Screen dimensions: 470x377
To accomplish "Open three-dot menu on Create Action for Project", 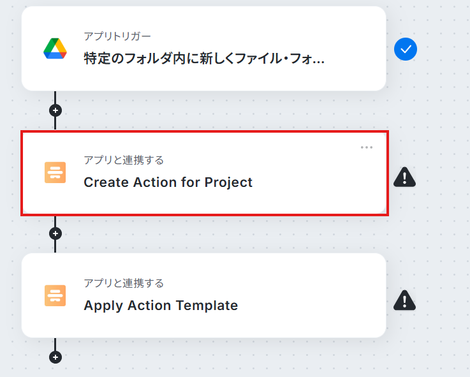I will [x=366, y=147].
